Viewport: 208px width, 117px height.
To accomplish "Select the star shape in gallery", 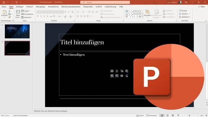I will [x=140, y=17].
